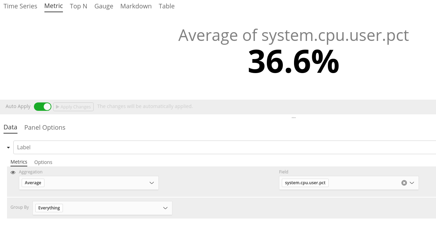
Task: Switch to the Markdown panel type
Action: [136, 6]
